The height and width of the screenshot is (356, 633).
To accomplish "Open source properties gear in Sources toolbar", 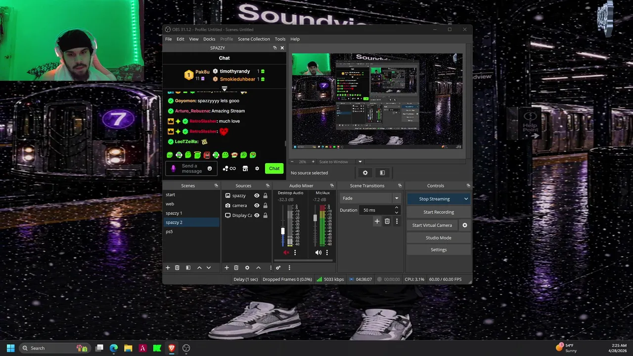I will tap(247, 267).
